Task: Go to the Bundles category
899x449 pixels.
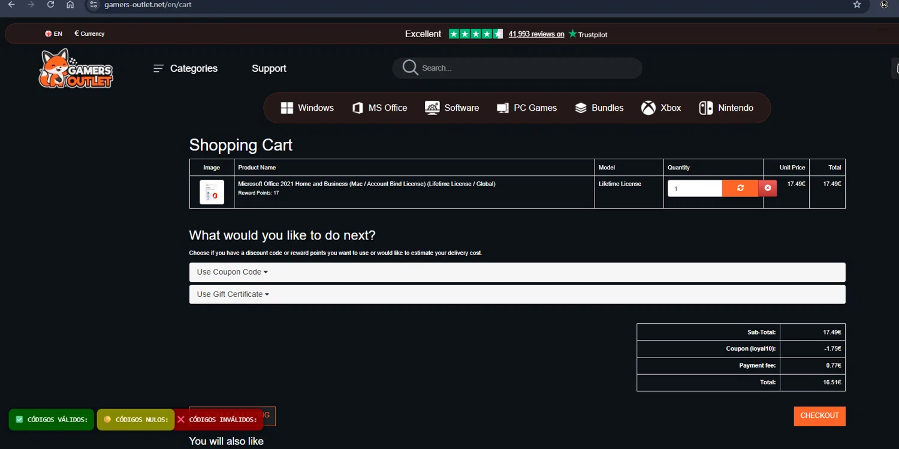Action: pyautogui.click(x=599, y=108)
